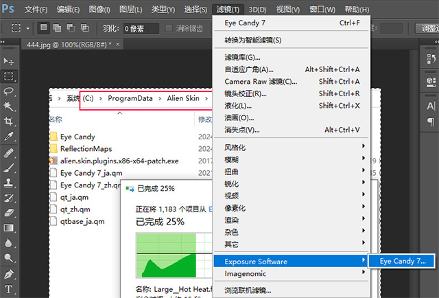Click the Eye Candy 7... submenu entry
Screen dimensions: 439x298
tap(403, 261)
